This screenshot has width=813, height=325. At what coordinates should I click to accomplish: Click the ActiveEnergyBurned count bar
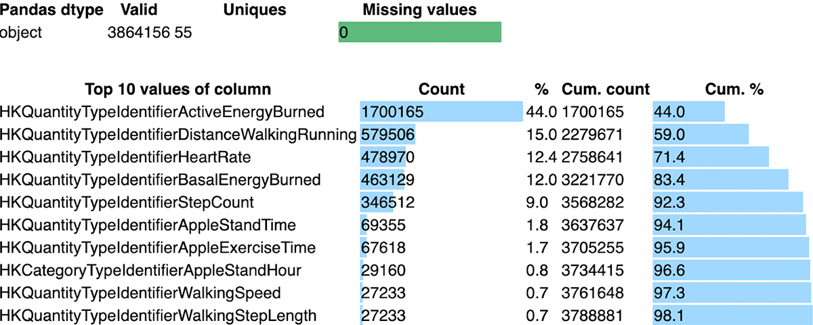[x=441, y=112]
